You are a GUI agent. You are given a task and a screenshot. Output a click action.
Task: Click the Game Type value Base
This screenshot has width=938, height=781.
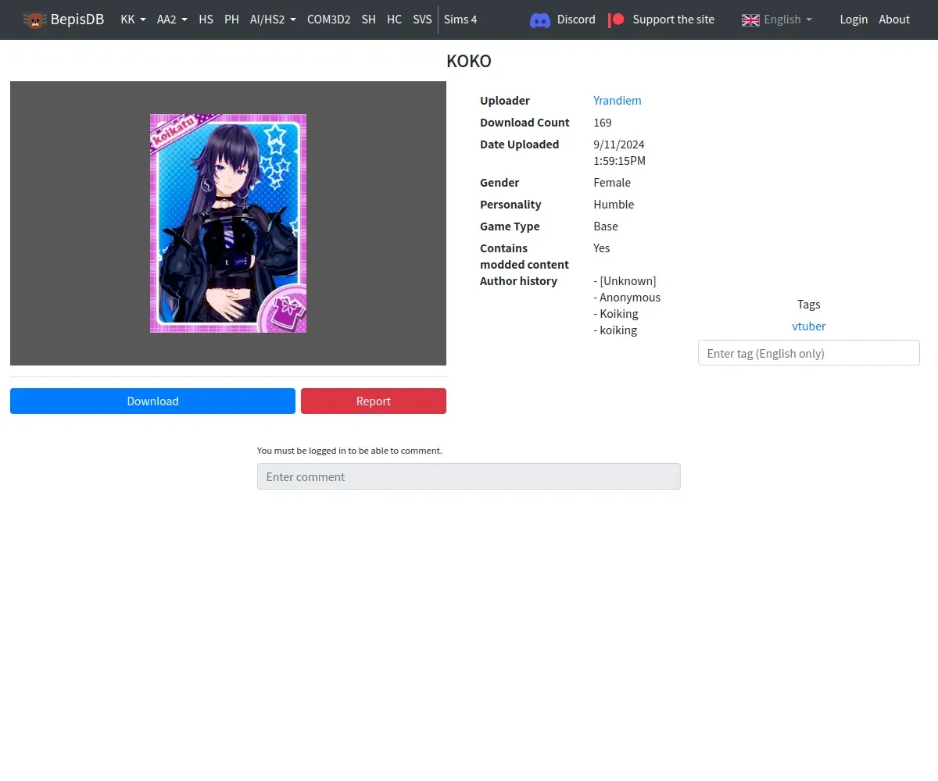606,226
